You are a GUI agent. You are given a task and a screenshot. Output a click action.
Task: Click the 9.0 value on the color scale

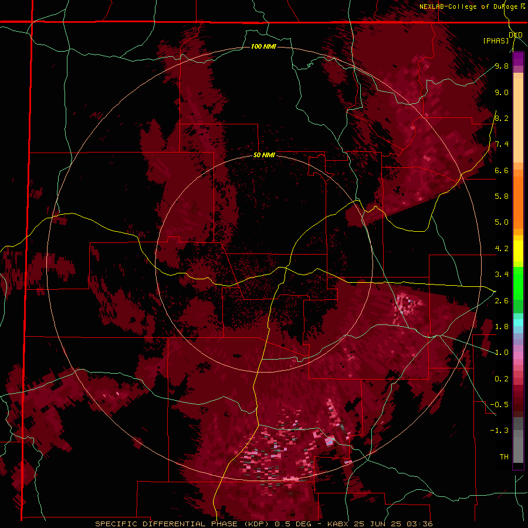coord(502,92)
